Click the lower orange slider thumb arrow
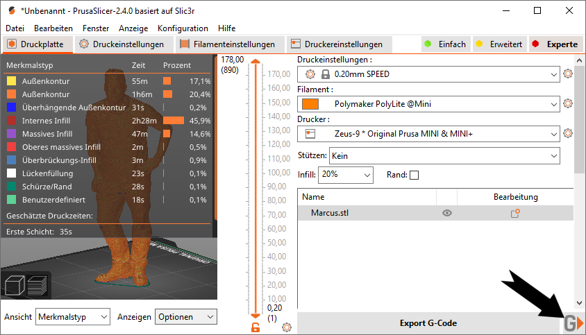Image resolution: width=586 pixels, height=335 pixels. [256, 316]
